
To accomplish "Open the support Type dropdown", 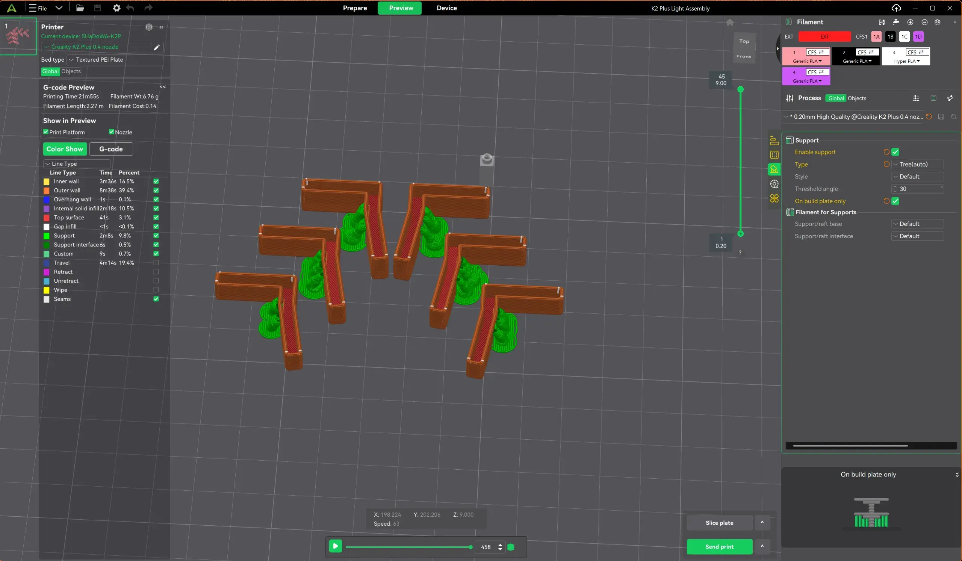I will [918, 165].
